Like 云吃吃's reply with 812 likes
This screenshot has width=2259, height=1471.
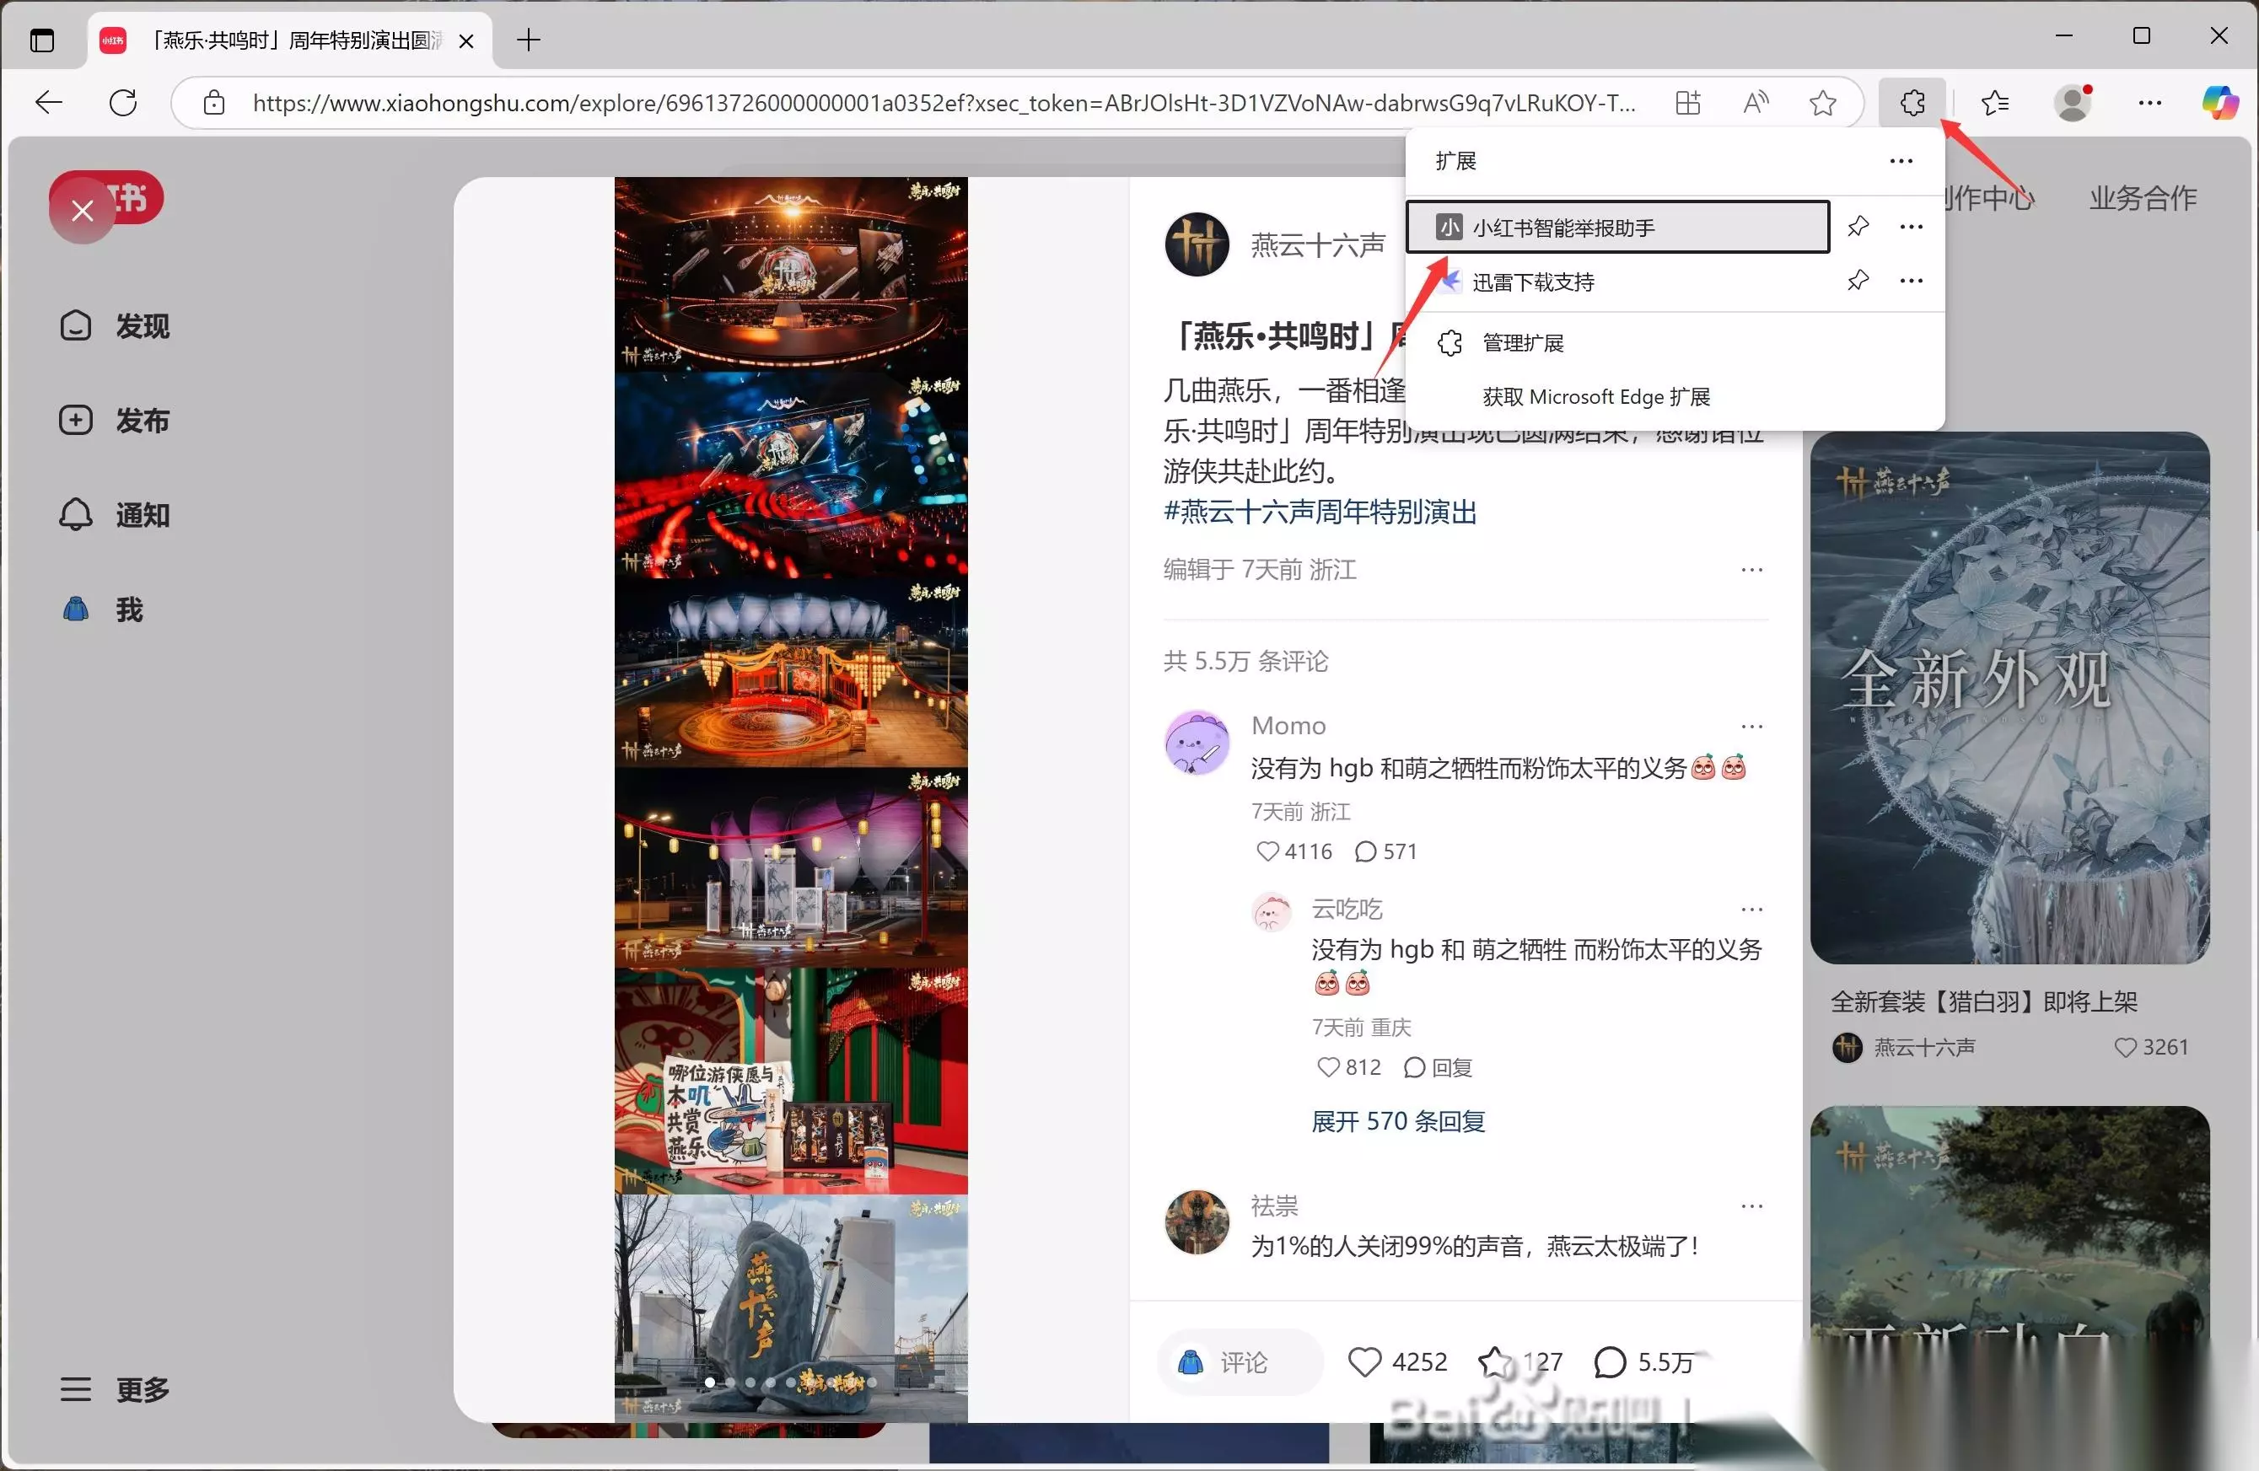1349,1066
